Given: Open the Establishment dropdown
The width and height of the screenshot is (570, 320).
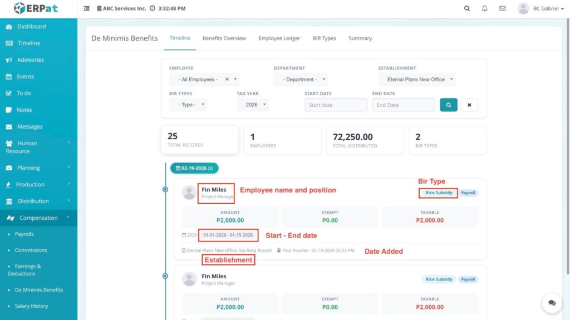Looking at the screenshot, I should (x=416, y=80).
